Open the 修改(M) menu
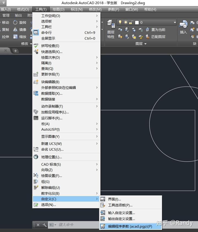This screenshot has width=198, height=232. [95, 9]
